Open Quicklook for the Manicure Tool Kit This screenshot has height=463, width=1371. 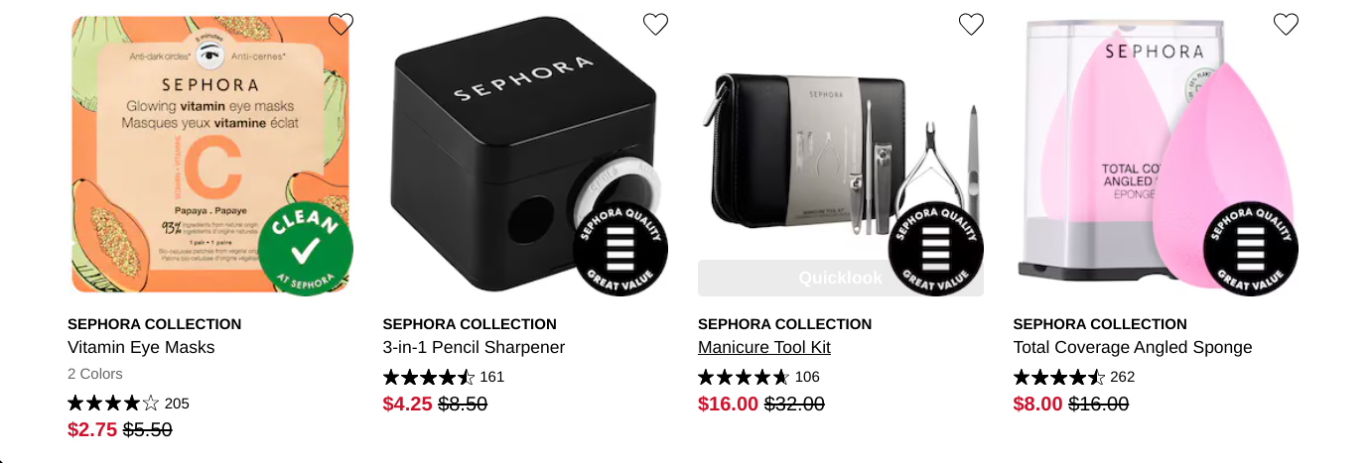point(840,278)
